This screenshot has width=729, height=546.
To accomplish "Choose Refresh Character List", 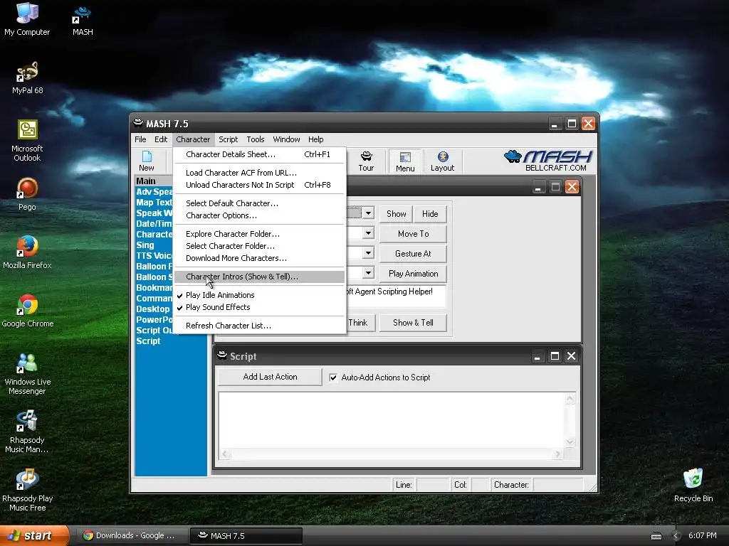I will point(259,326).
